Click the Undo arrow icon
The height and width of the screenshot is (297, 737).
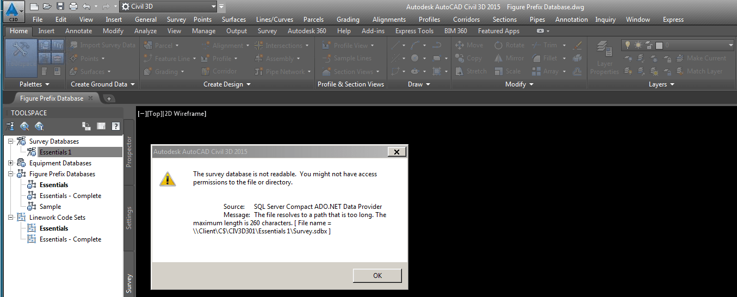pos(86,7)
